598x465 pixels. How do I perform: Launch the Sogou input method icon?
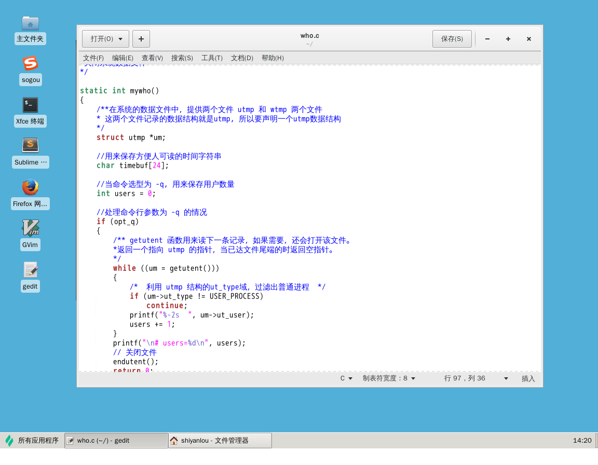pyautogui.click(x=30, y=63)
